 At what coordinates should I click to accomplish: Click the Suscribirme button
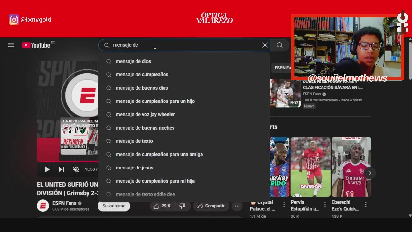click(x=114, y=206)
